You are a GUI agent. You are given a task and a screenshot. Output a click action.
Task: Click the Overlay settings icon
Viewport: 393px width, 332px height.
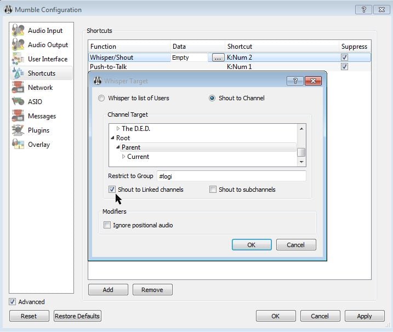(19, 145)
